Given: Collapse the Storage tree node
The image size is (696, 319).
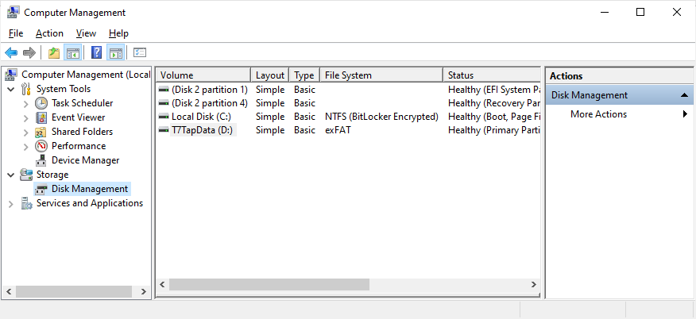Looking at the screenshot, I should pyautogui.click(x=11, y=175).
